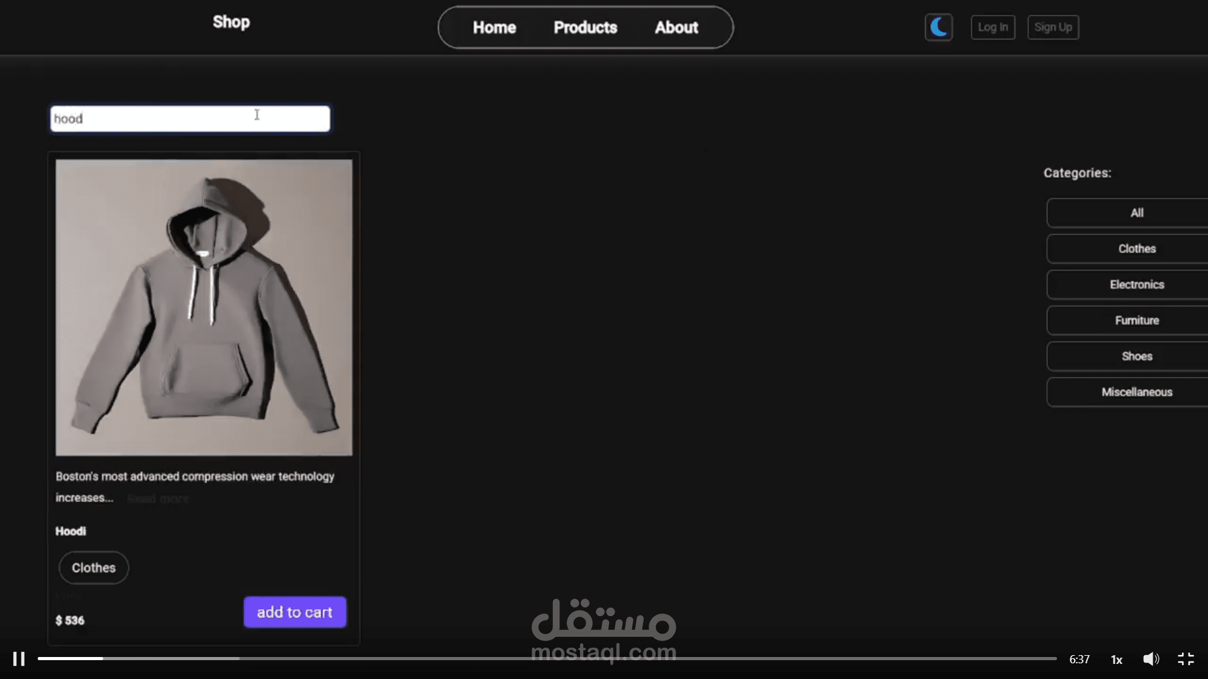Click the Shop logo
Viewport: 1208px width, 679px height.
pyautogui.click(x=231, y=22)
